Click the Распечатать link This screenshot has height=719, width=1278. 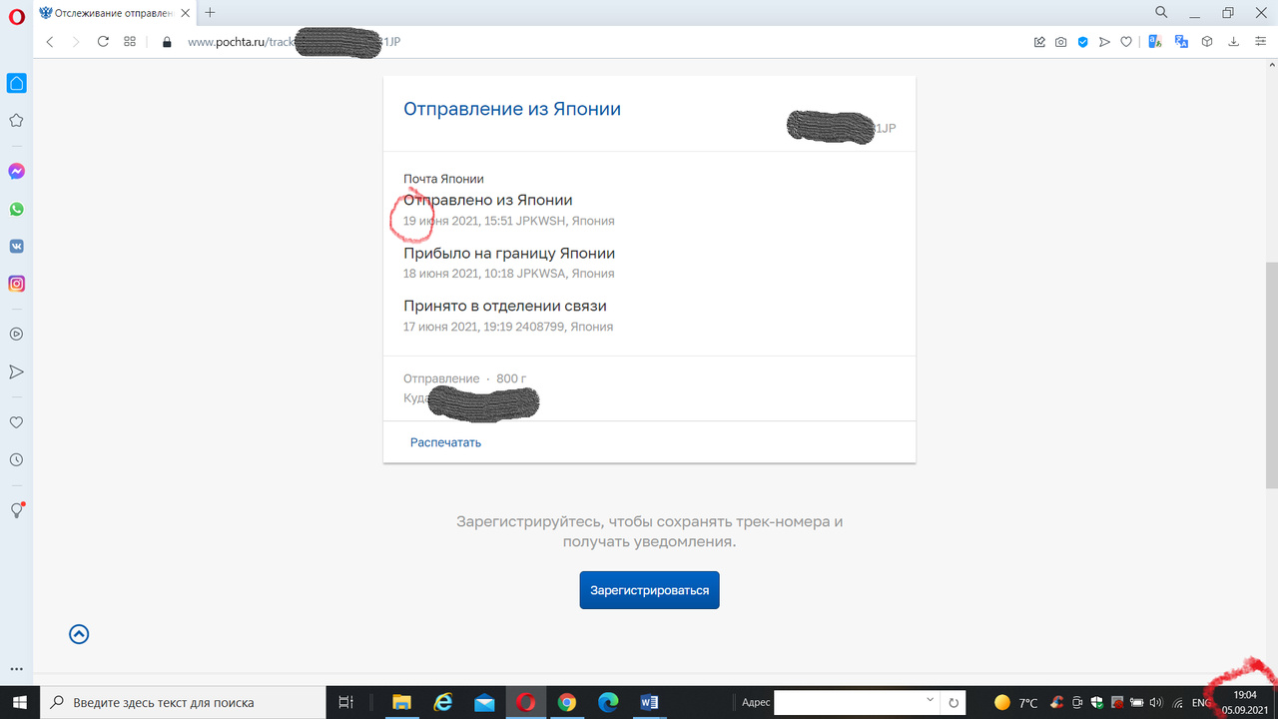[x=445, y=442]
